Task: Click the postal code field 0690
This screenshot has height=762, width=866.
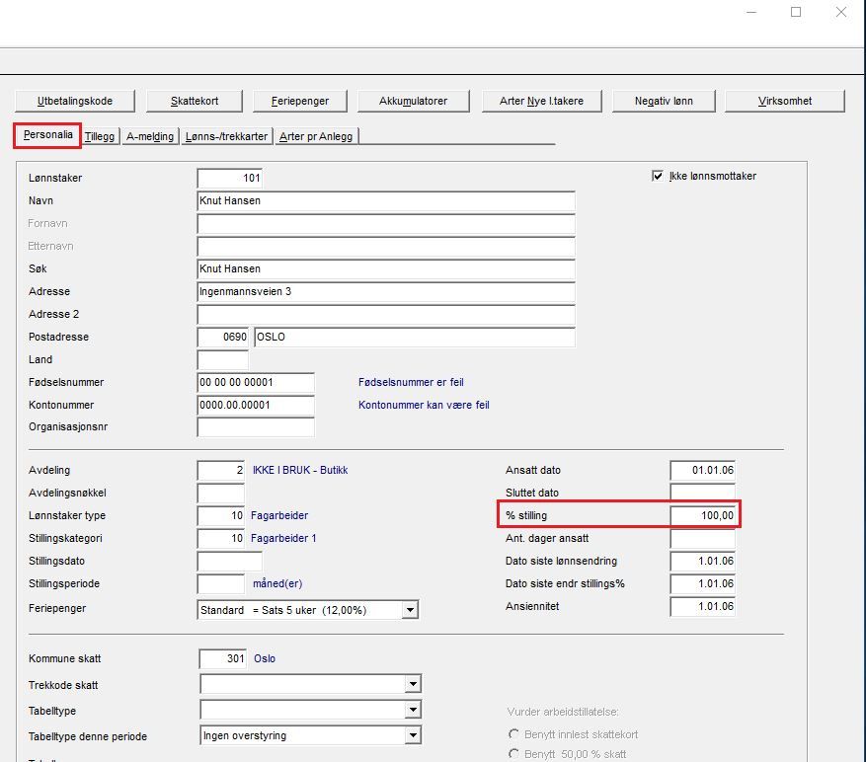Action: tap(222, 337)
